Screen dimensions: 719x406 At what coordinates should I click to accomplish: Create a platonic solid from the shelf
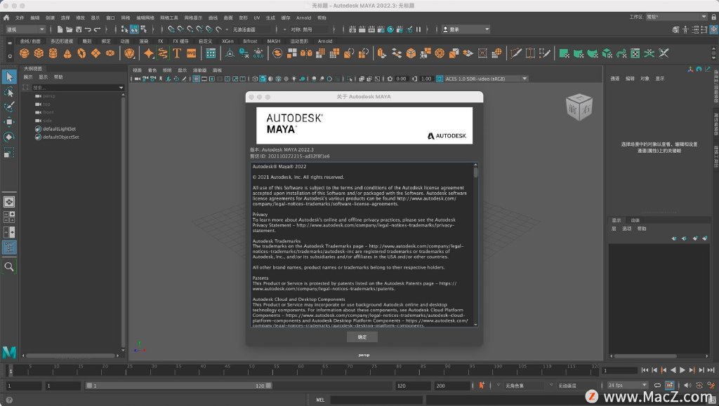130,53
